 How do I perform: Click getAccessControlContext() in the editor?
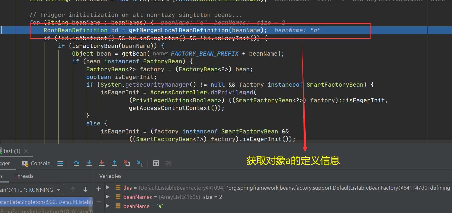coord(175,108)
